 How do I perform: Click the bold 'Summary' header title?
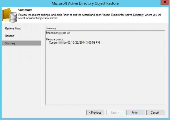[x=25, y=10]
